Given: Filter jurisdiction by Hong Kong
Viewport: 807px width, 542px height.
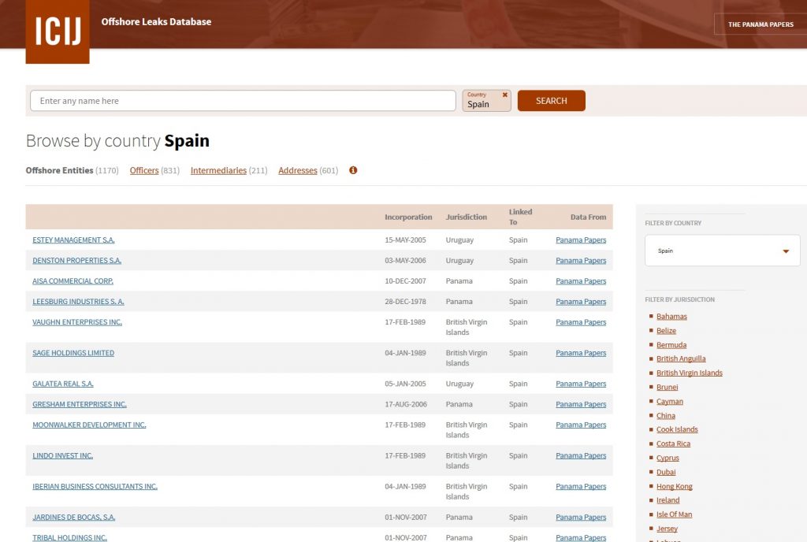Looking at the screenshot, I should pyautogui.click(x=675, y=487).
